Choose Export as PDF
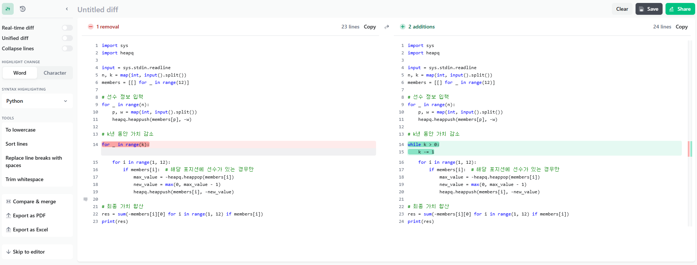Image resolution: width=697 pixels, height=265 pixels. pos(37,215)
